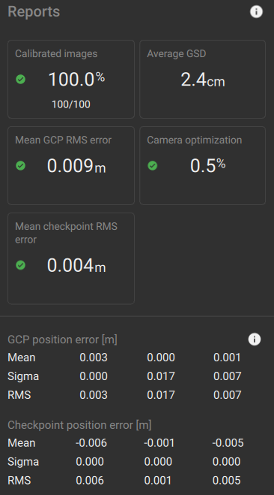The height and width of the screenshot is (495, 274).
Task: Select the Camera optimization card
Action: click(203, 166)
